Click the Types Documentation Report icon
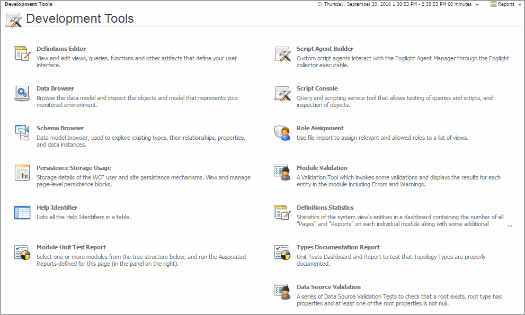 point(282,252)
